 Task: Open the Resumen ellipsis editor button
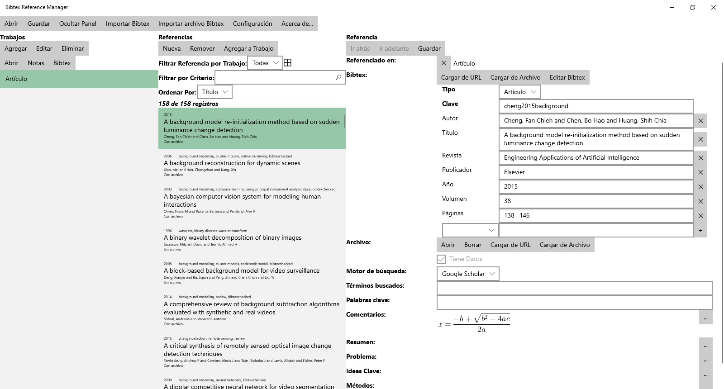705,345
